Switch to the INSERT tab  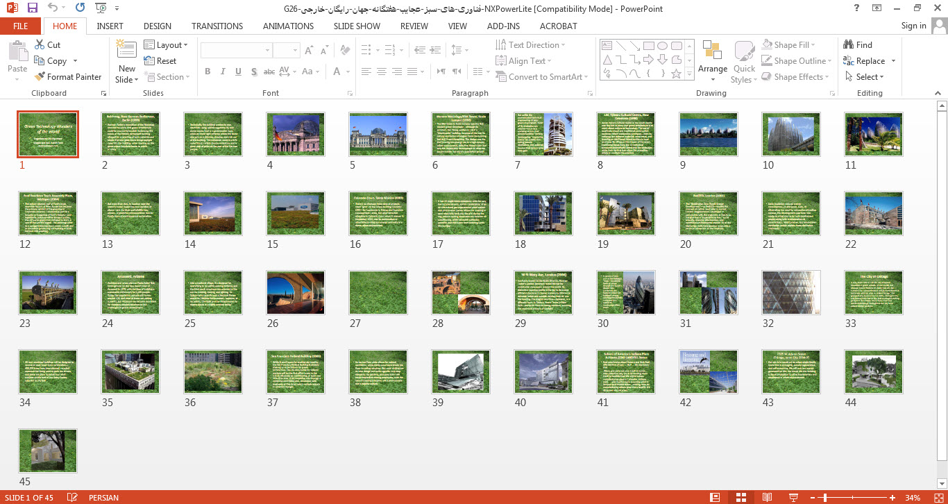[110, 26]
